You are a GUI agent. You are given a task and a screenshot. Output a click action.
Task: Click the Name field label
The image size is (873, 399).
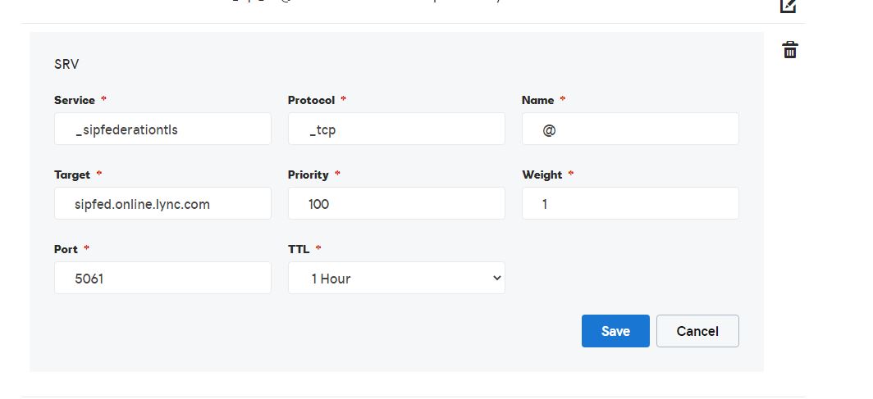537,100
